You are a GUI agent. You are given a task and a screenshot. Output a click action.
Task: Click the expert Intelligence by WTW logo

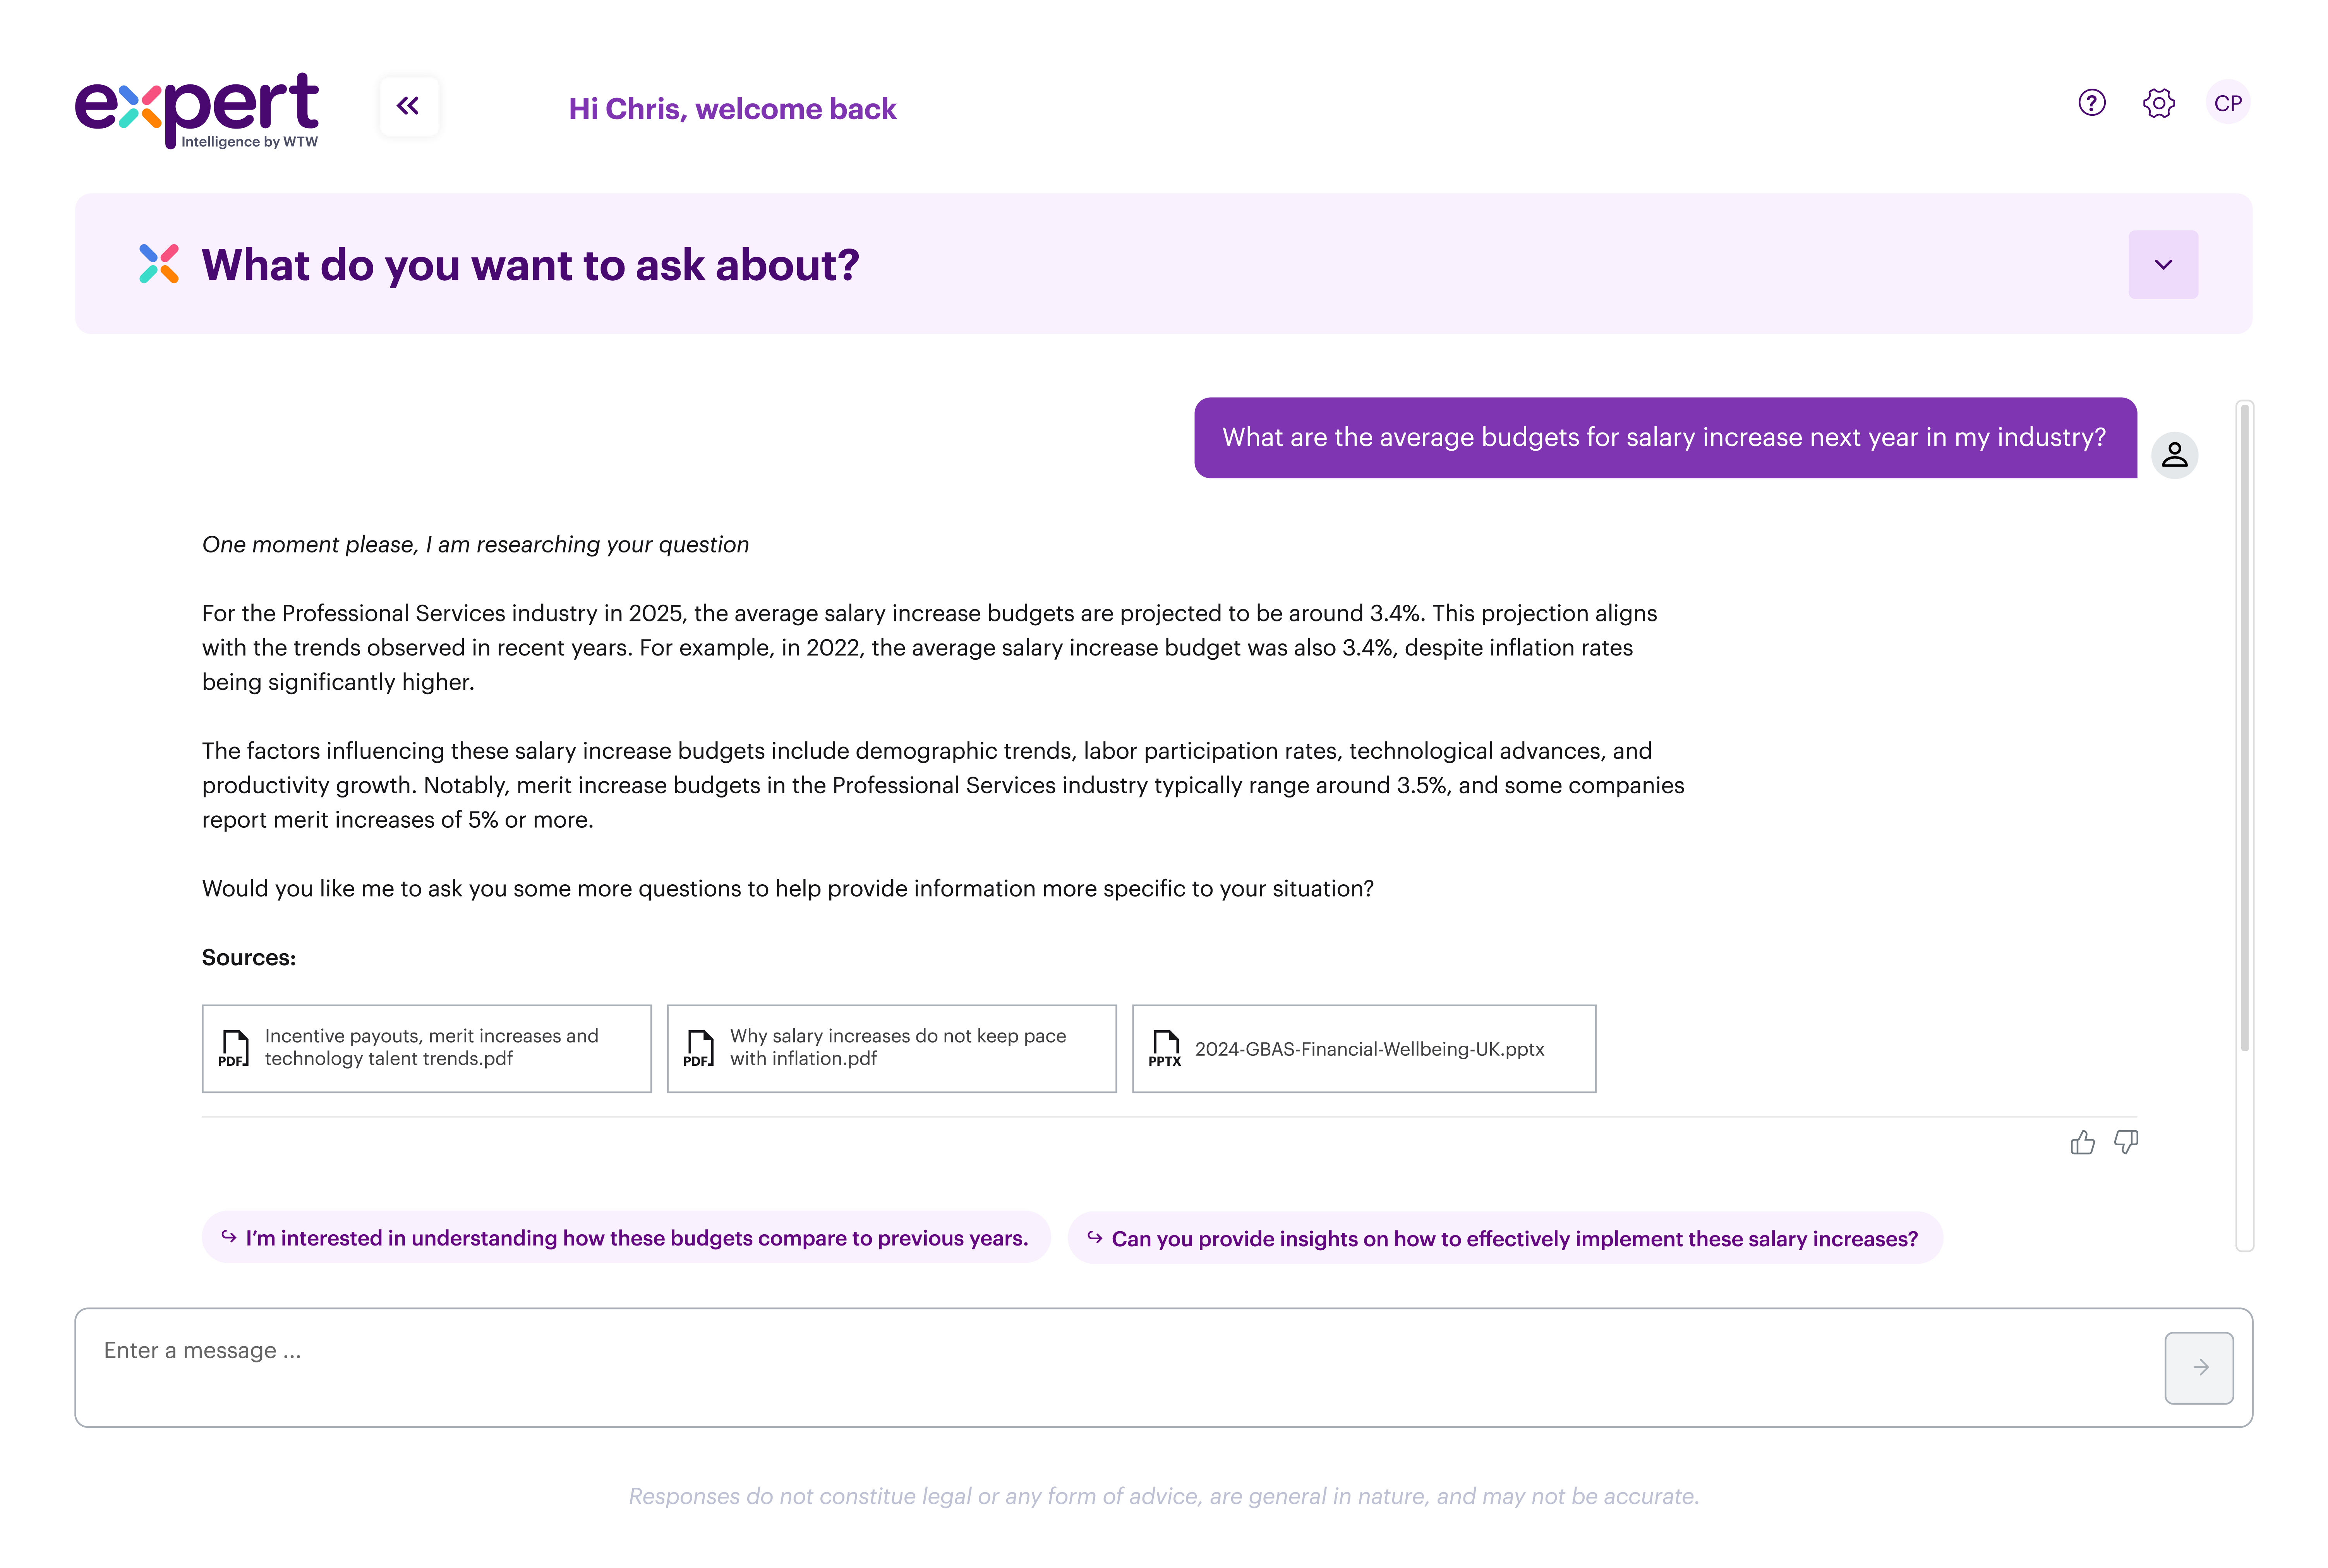point(197,110)
